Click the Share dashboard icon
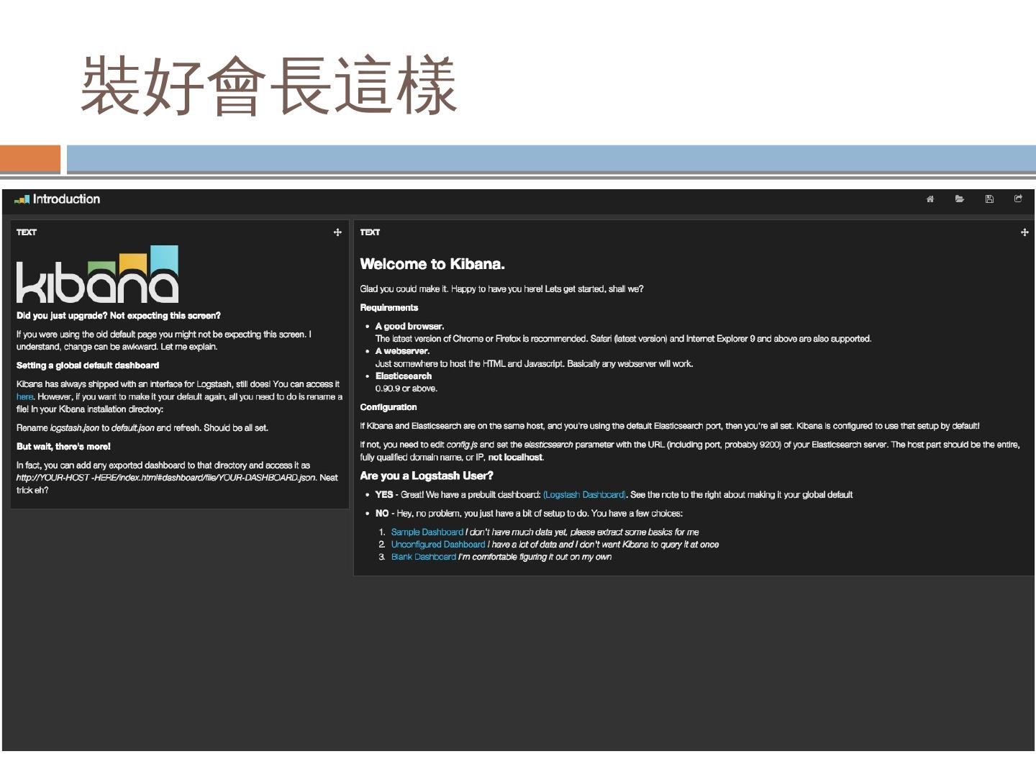This screenshot has width=1036, height=777. tap(1018, 199)
